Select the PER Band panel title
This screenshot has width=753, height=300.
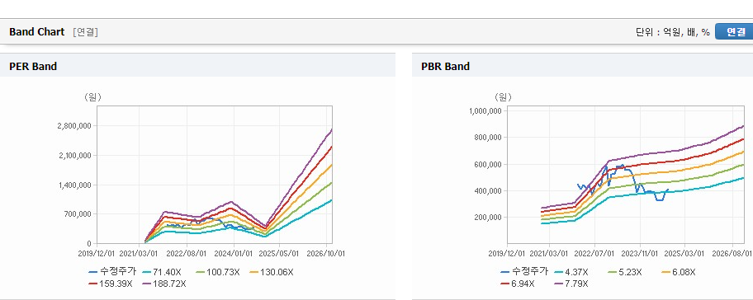pos(33,67)
